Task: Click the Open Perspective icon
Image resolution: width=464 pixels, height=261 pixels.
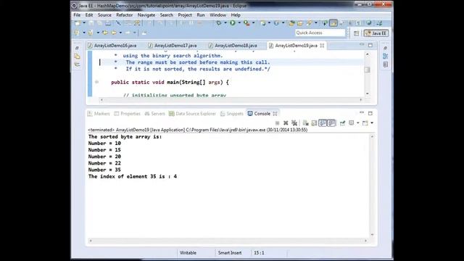Action: [356, 33]
